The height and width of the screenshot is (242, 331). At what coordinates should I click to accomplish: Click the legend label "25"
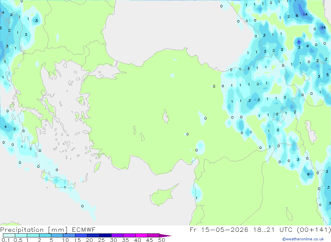tap(101, 240)
